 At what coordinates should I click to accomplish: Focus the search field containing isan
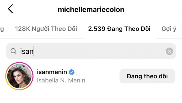pos(91,51)
